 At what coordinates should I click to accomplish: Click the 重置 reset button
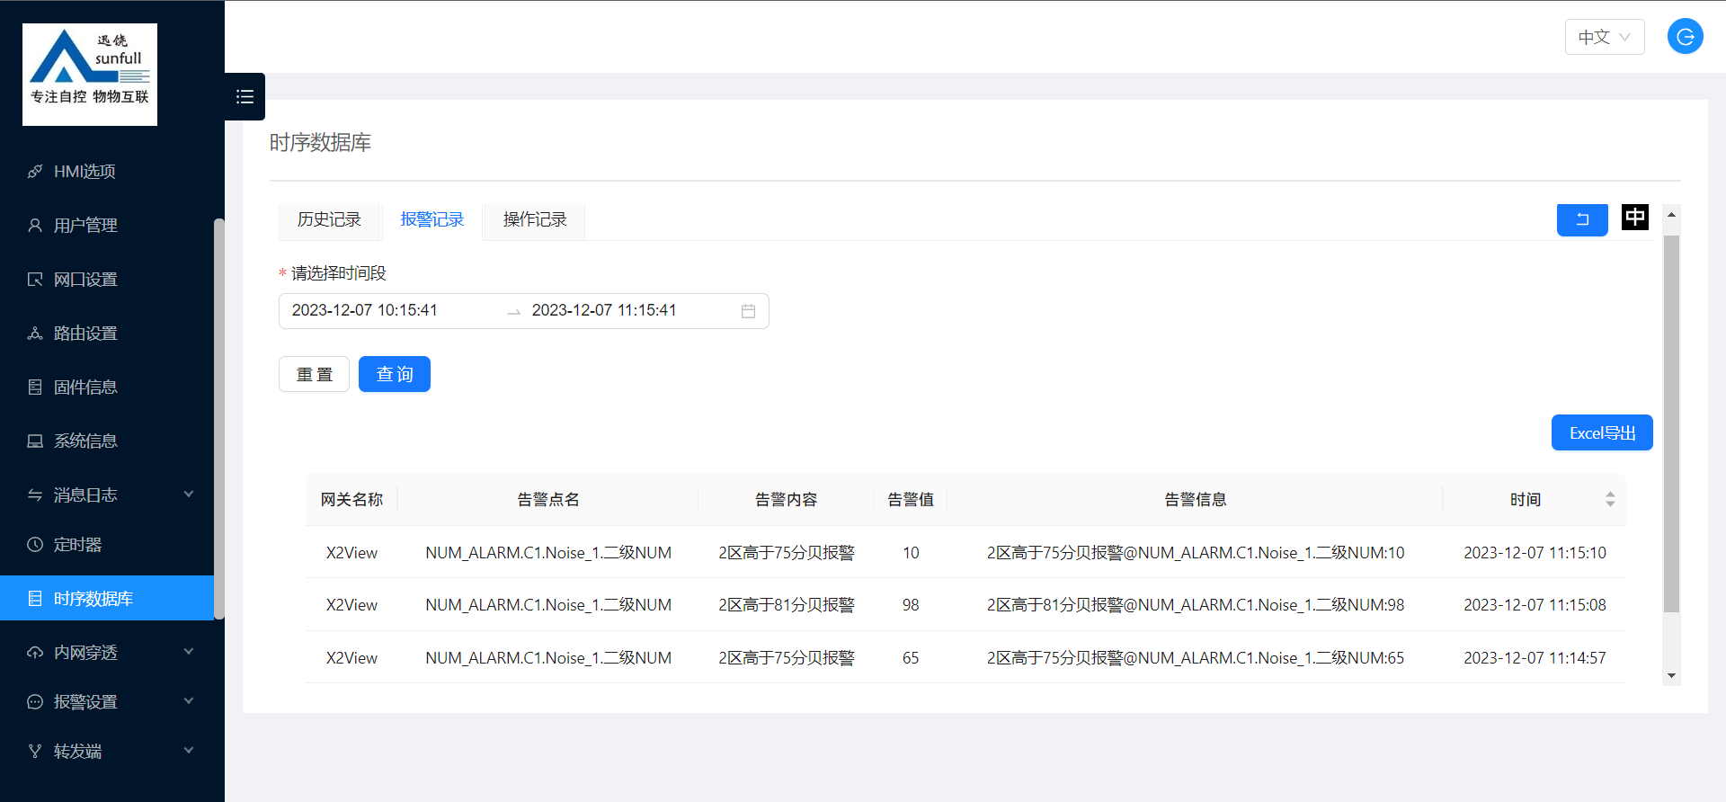(x=314, y=374)
